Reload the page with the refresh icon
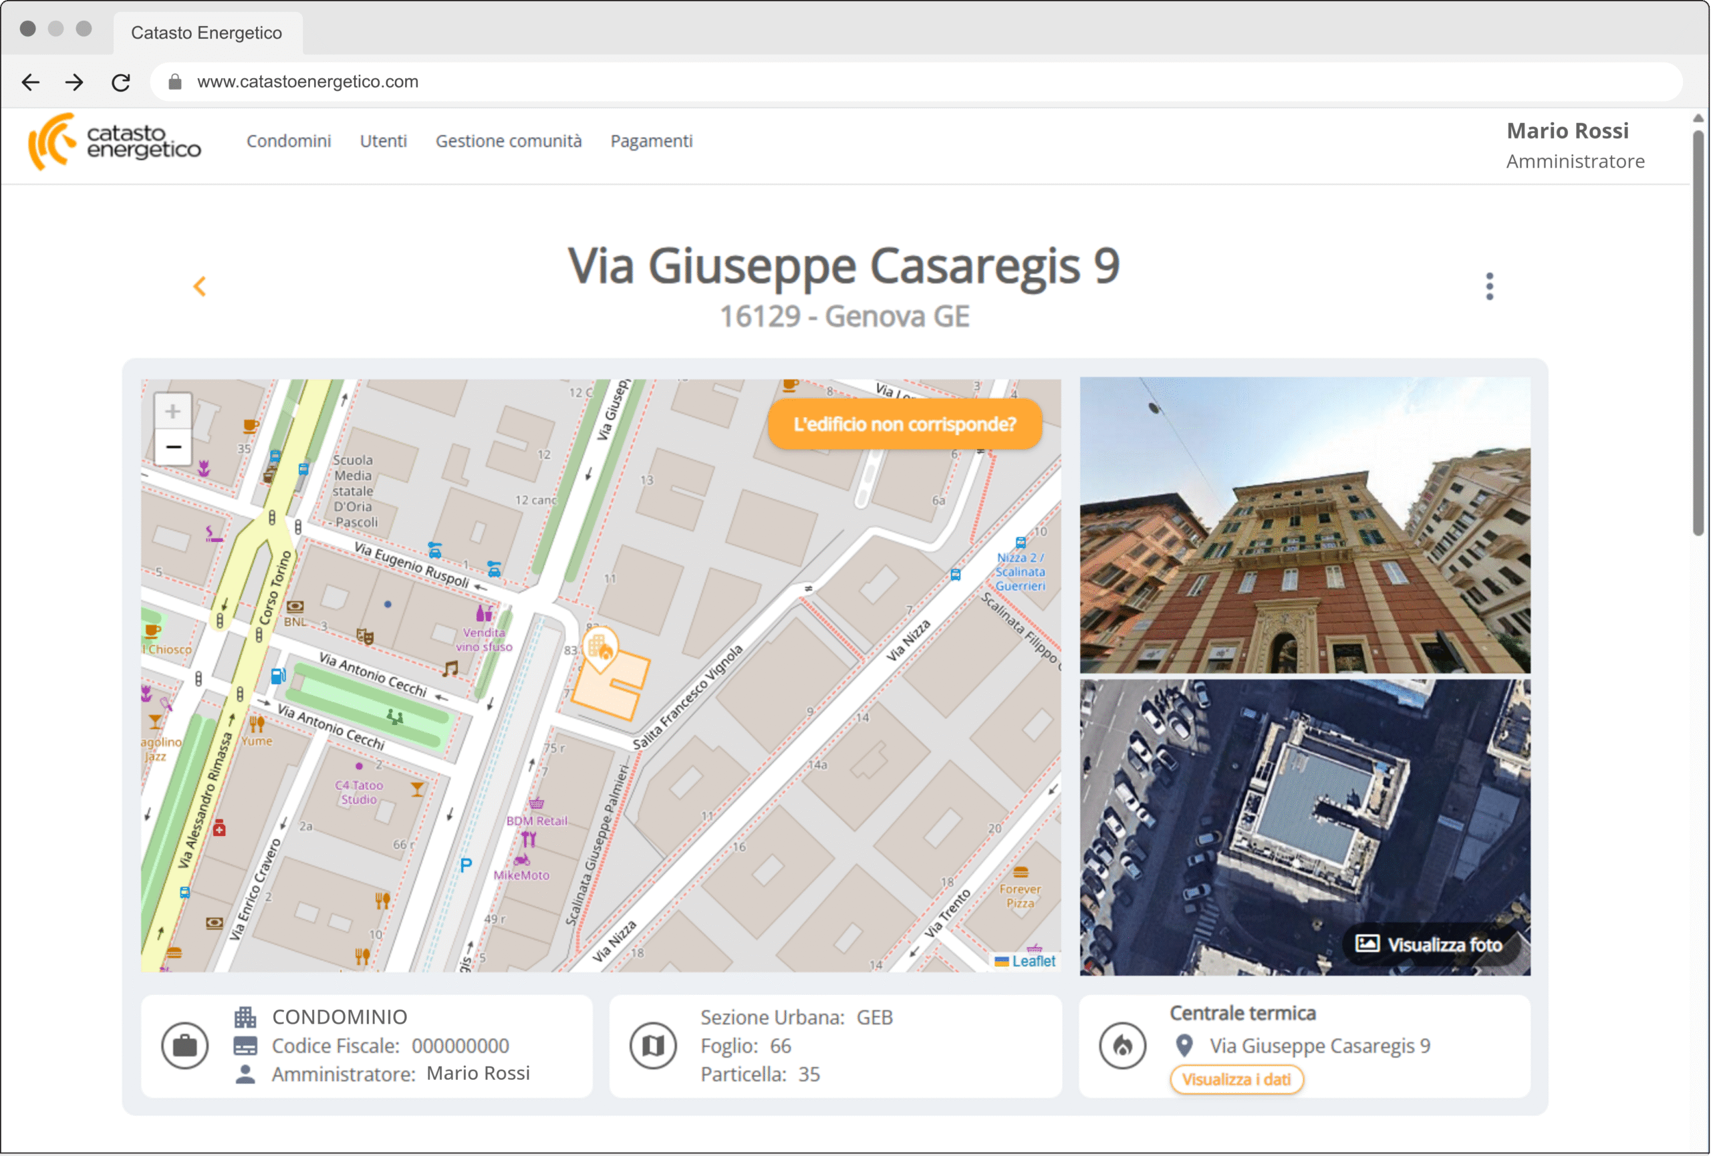Viewport: 1711px width, 1156px height. click(121, 82)
